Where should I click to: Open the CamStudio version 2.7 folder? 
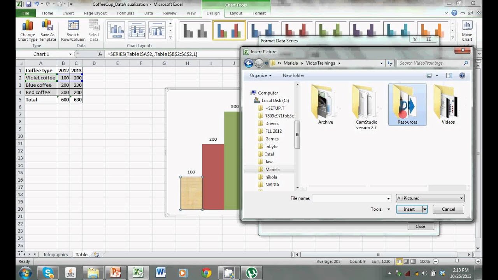366,107
